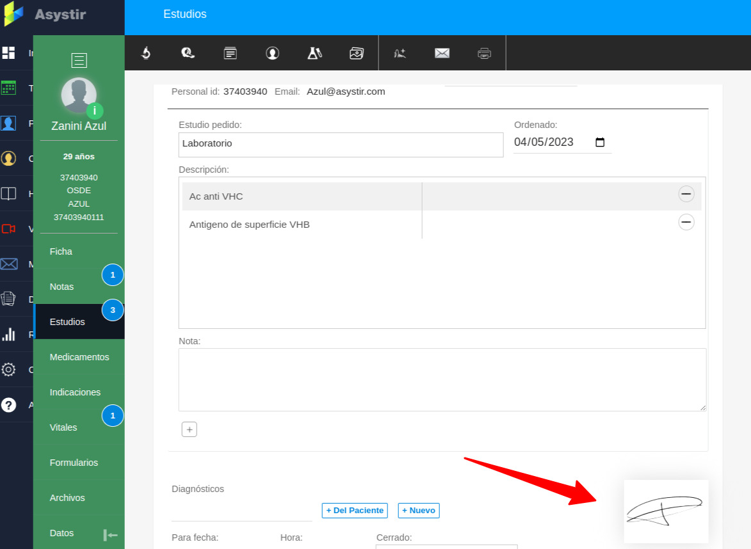Remove the Ac anti VHC row
Image resolution: width=751 pixels, height=549 pixels.
(x=686, y=194)
